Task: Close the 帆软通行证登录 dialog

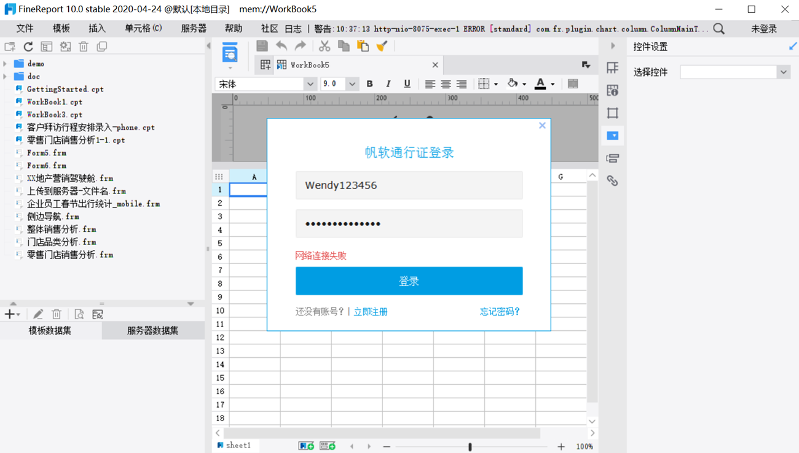Action: coord(542,125)
